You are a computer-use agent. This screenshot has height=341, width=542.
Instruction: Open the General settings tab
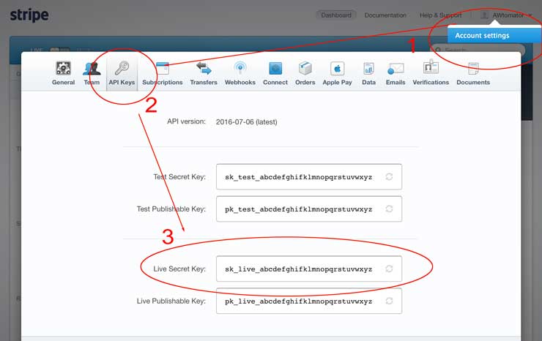point(63,73)
